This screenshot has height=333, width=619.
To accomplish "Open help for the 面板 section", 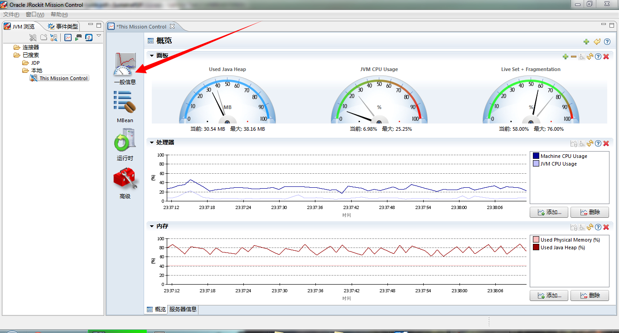I will [x=598, y=57].
